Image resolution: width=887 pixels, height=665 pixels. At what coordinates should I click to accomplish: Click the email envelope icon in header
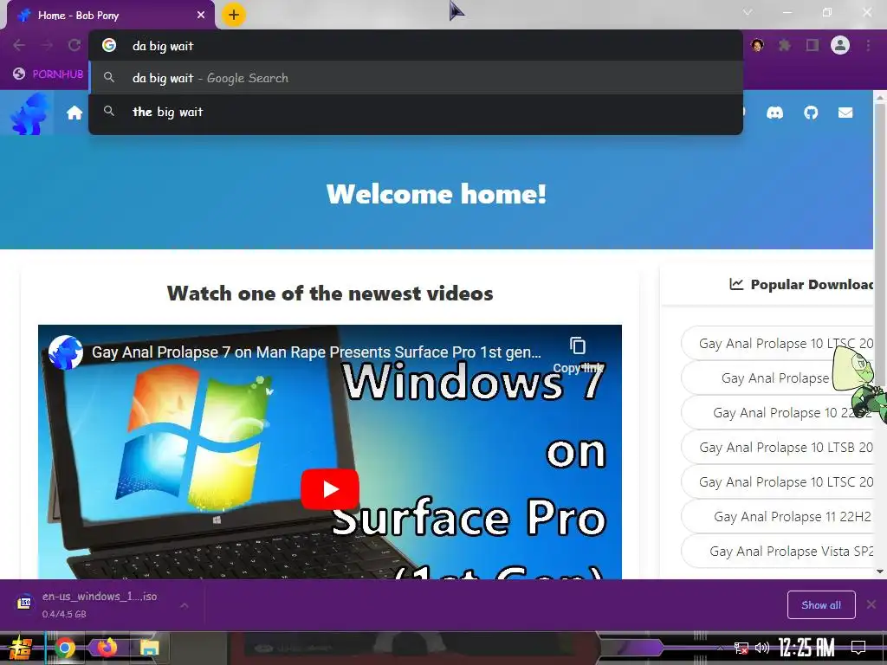point(845,113)
